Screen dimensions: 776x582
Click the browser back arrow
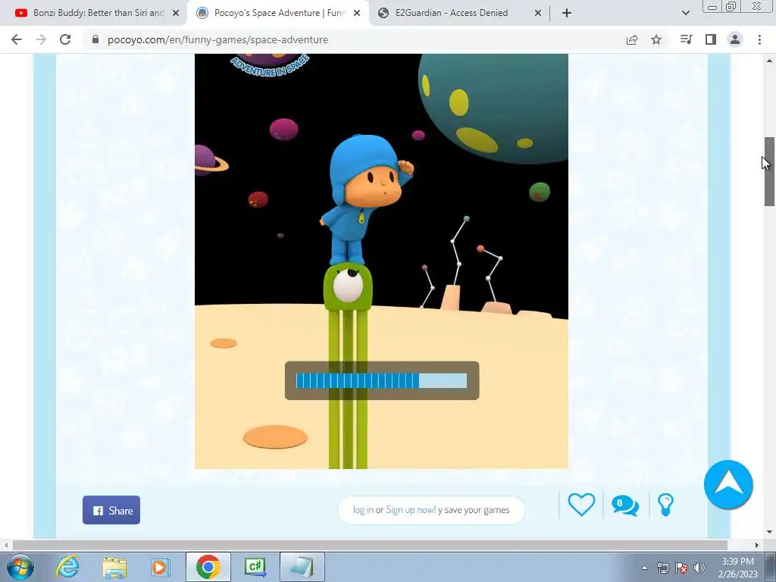click(17, 39)
